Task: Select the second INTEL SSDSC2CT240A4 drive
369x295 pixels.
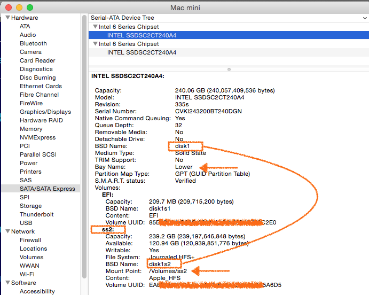Action: (x=142, y=52)
